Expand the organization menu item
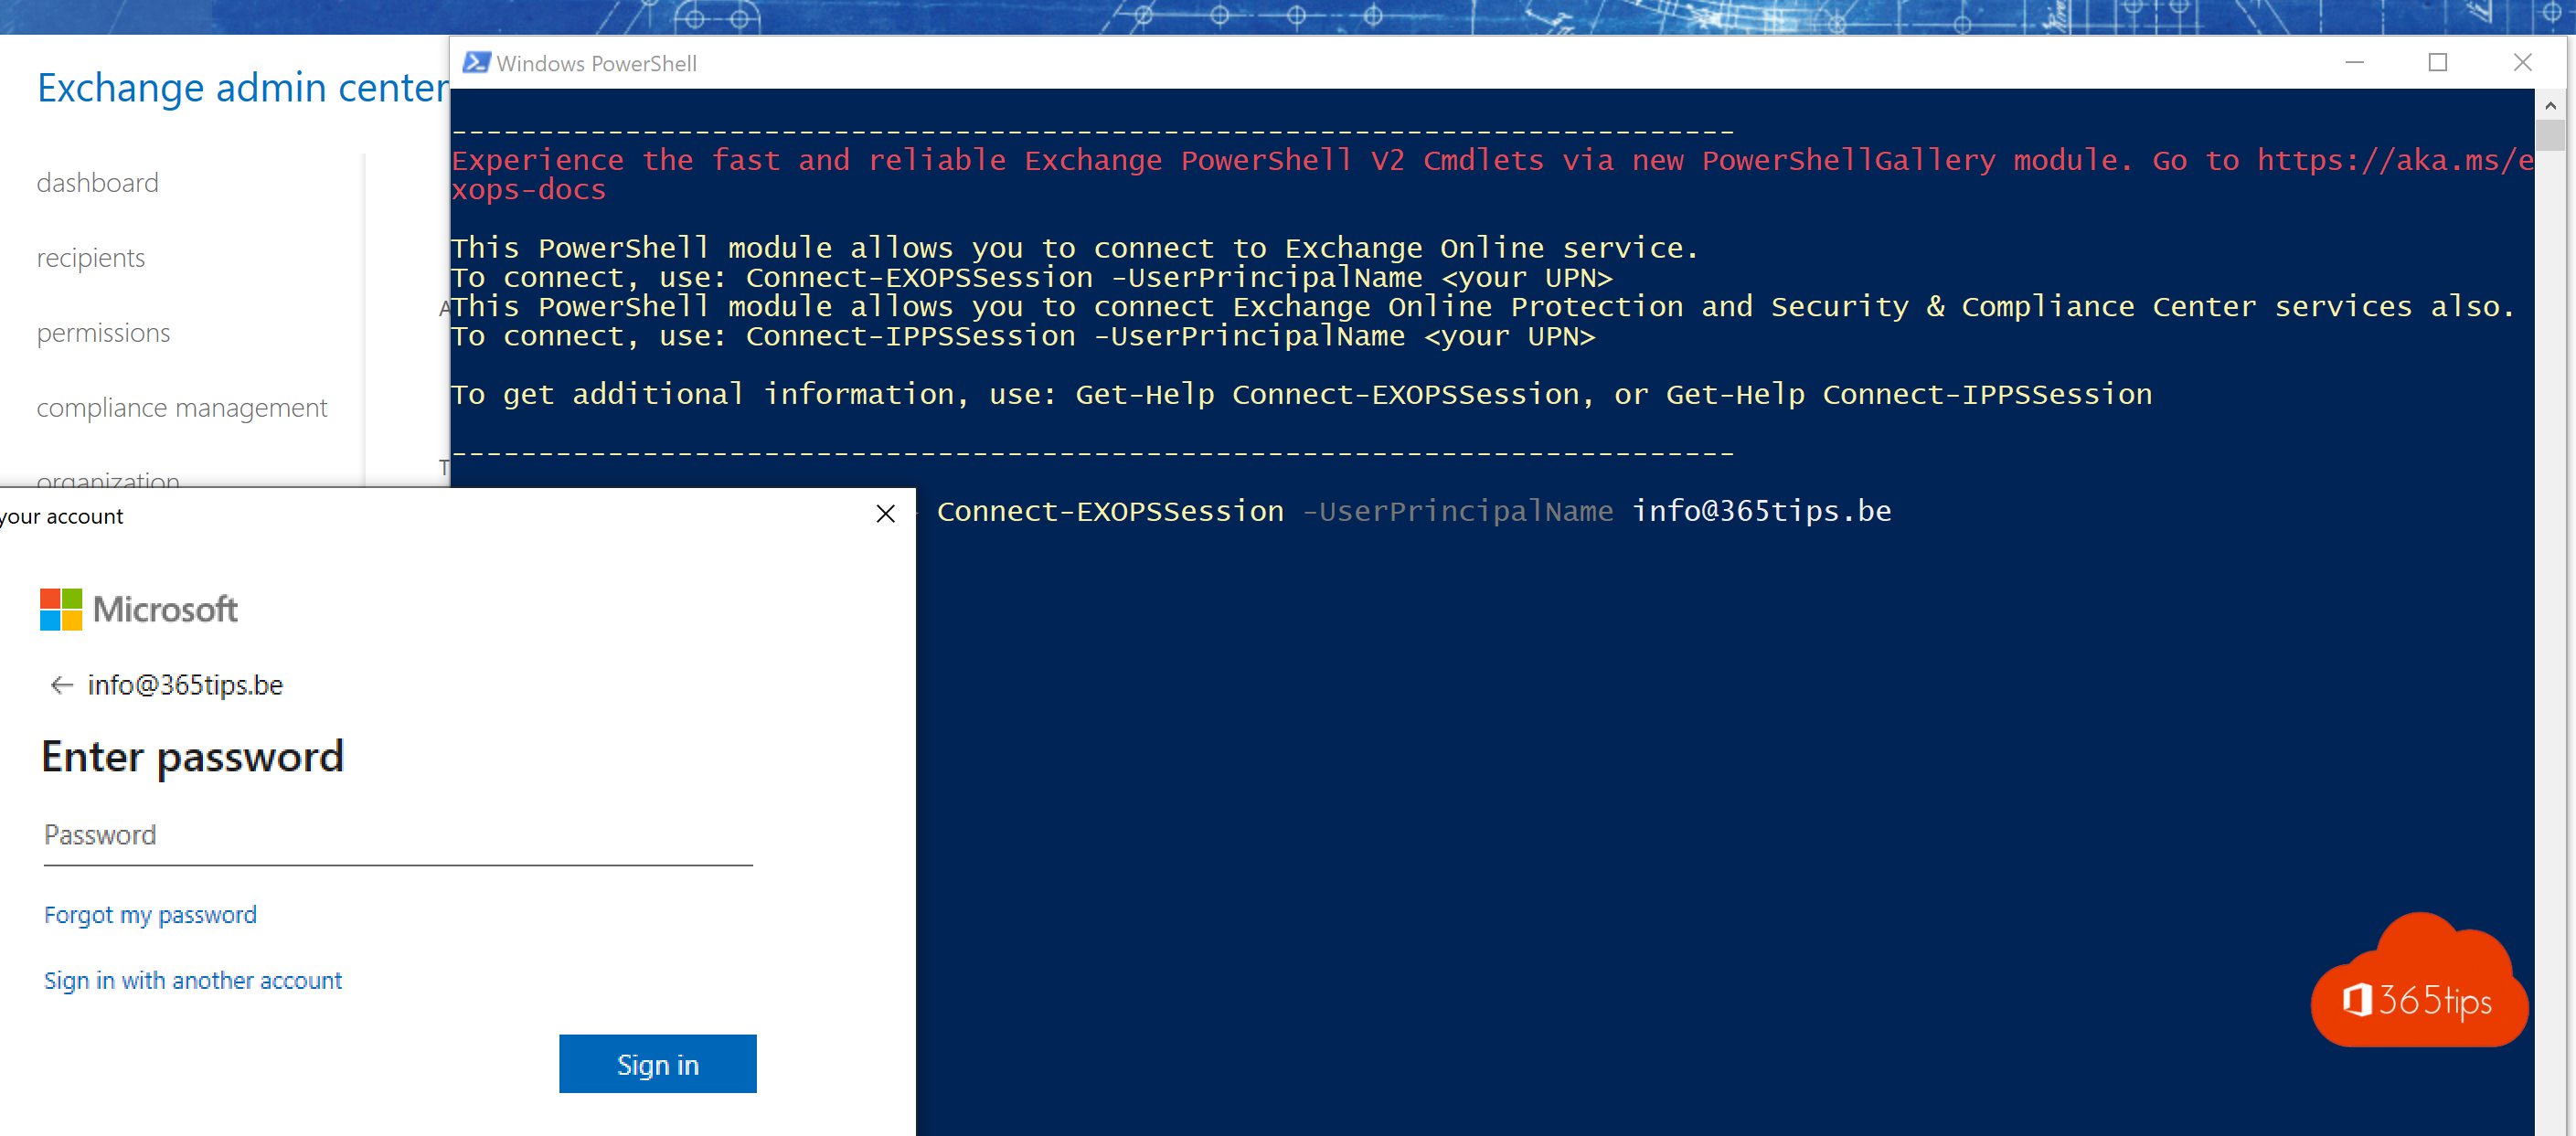 click(x=109, y=481)
